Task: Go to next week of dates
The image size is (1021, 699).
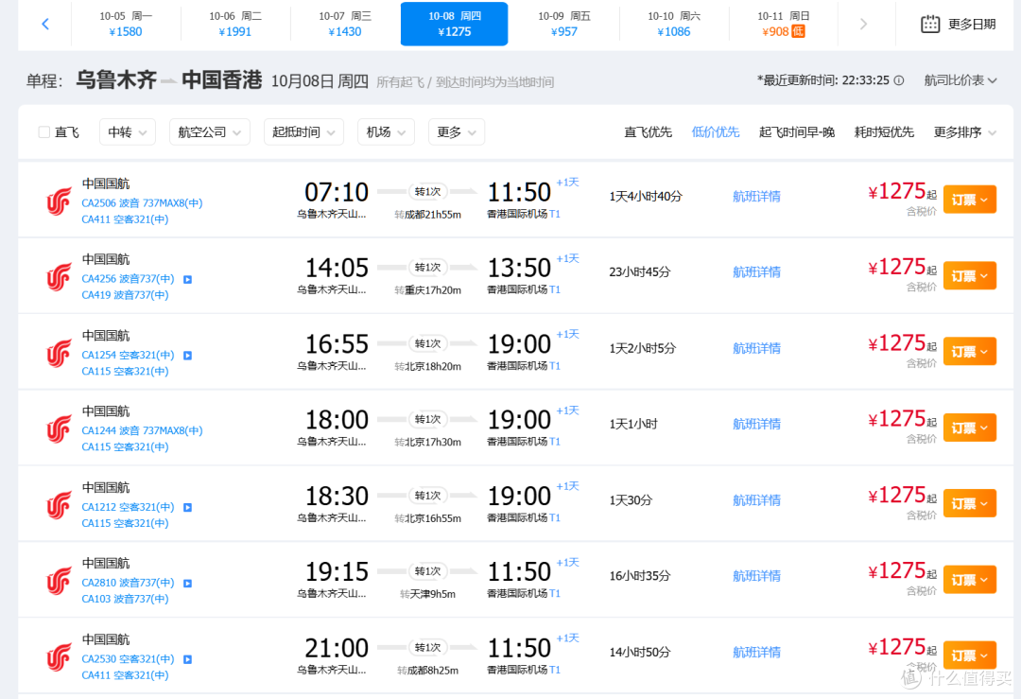Action: pyautogui.click(x=863, y=24)
